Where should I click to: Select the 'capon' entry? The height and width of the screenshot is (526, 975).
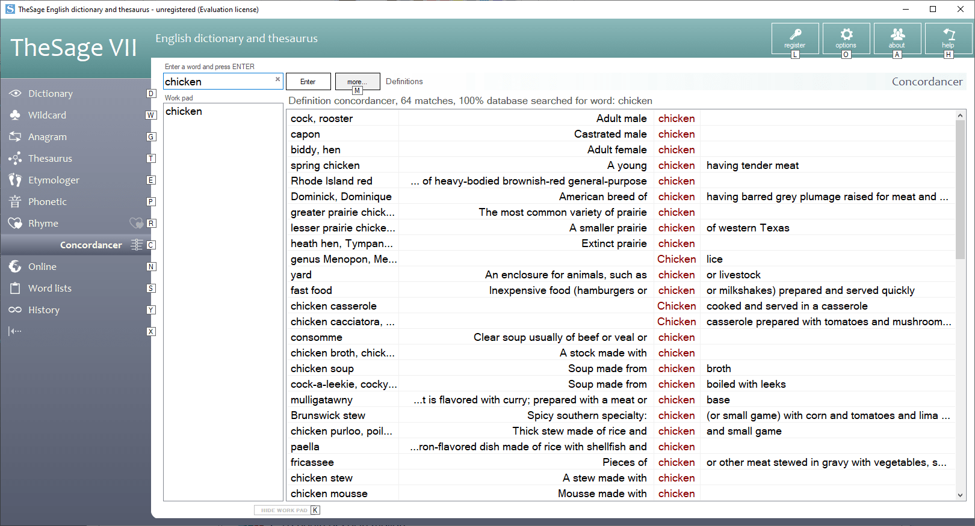point(306,134)
